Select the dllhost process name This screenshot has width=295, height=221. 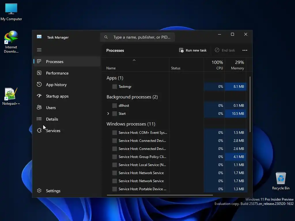124,105
